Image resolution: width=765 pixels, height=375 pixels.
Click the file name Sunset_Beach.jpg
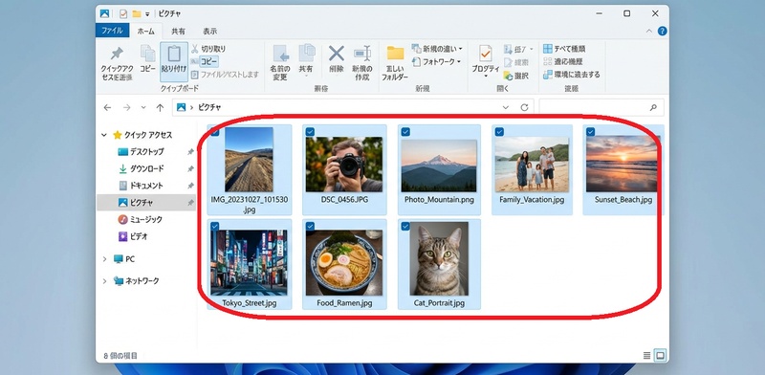click(623, 200)
